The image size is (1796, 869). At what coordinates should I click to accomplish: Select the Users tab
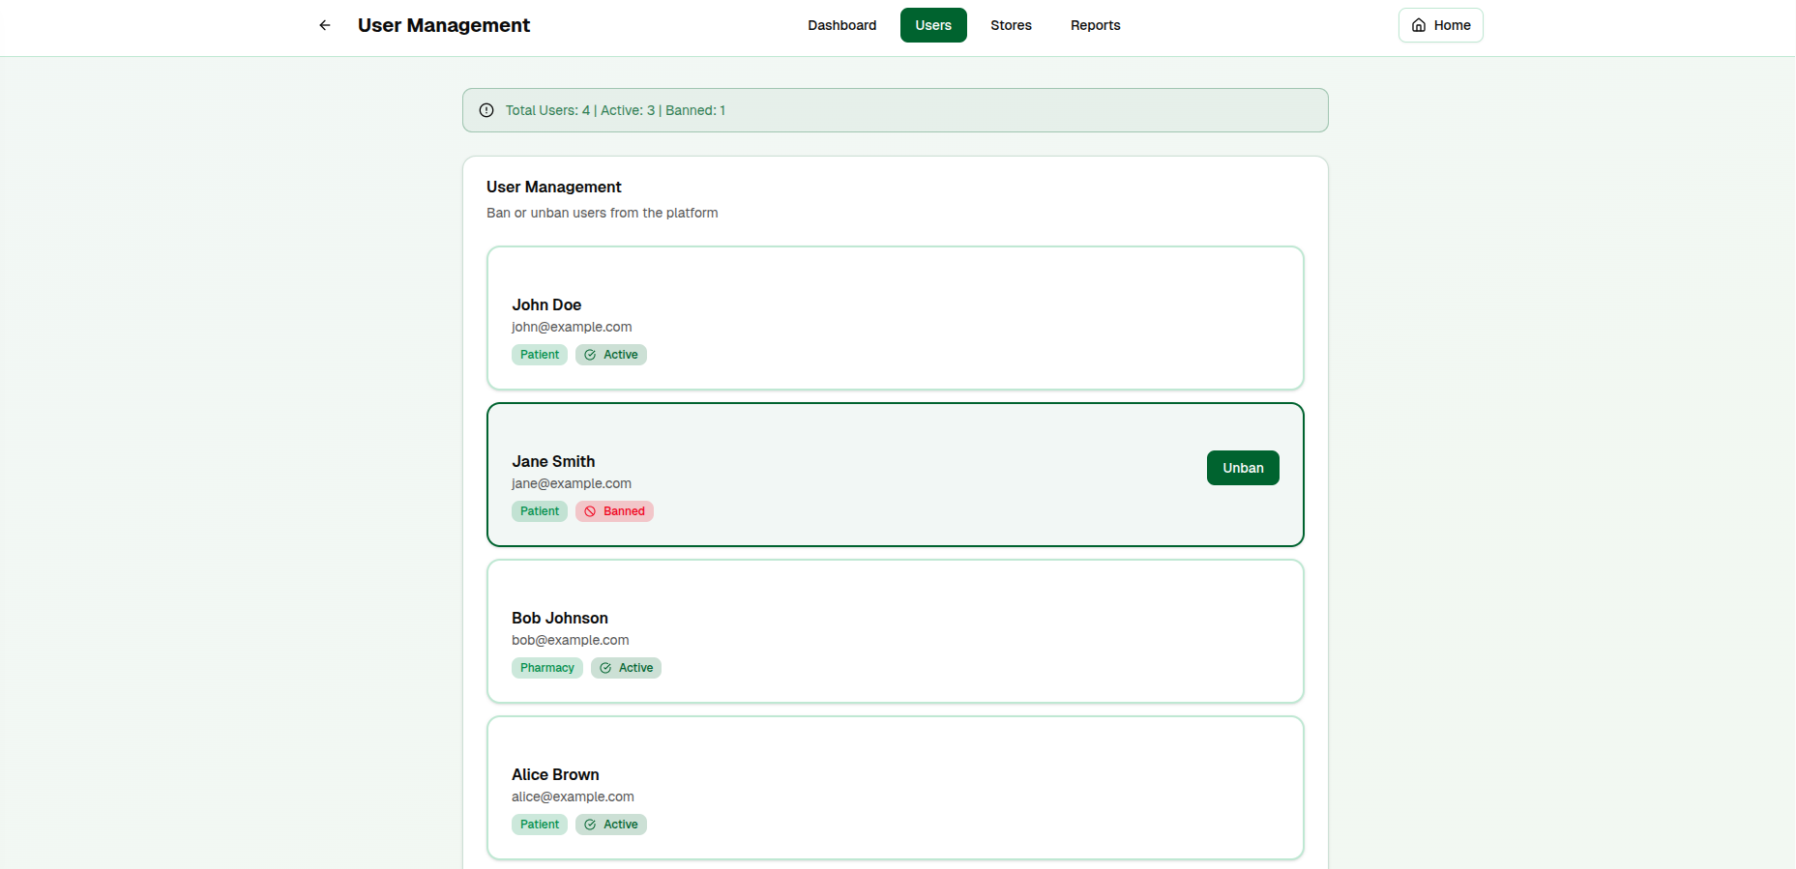pos(933,25)
